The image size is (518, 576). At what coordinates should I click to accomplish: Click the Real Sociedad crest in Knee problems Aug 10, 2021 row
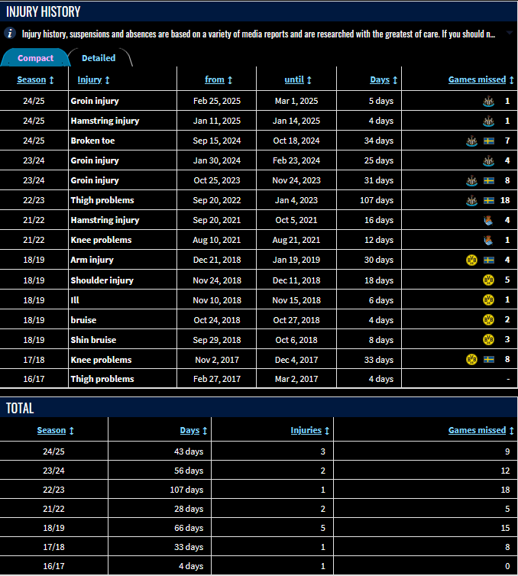pyautogui.click(x=488, y=240)
